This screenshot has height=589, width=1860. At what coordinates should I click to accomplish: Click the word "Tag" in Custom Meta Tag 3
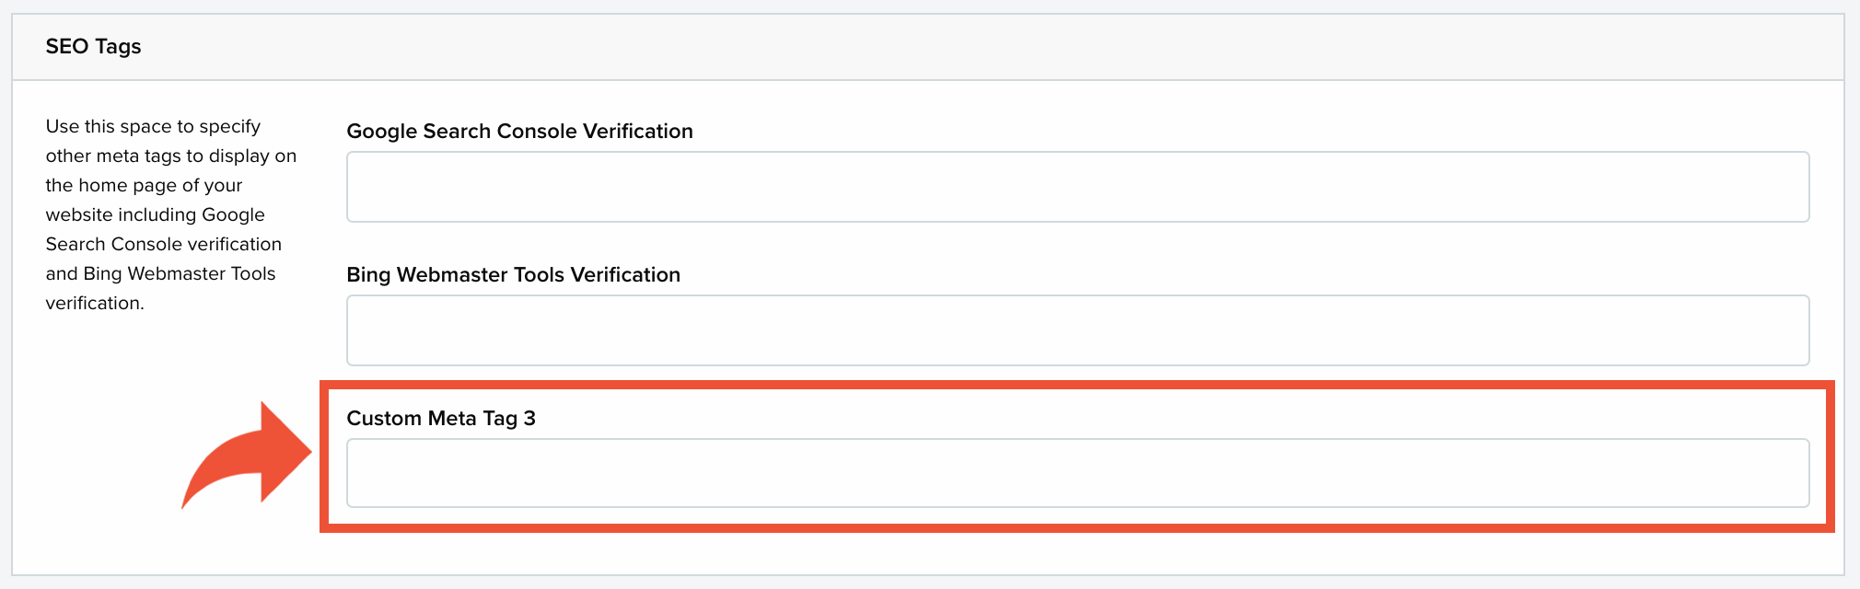click(x=500, y=419)
